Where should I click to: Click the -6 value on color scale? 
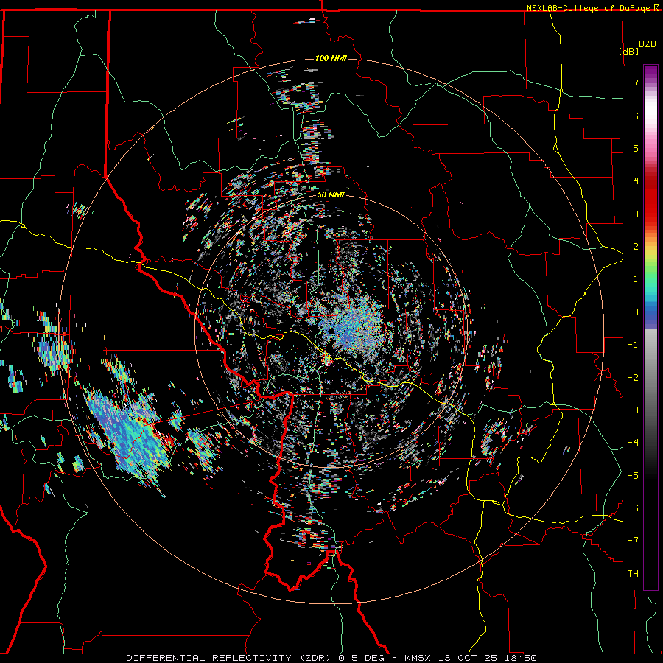pos(633,508)
